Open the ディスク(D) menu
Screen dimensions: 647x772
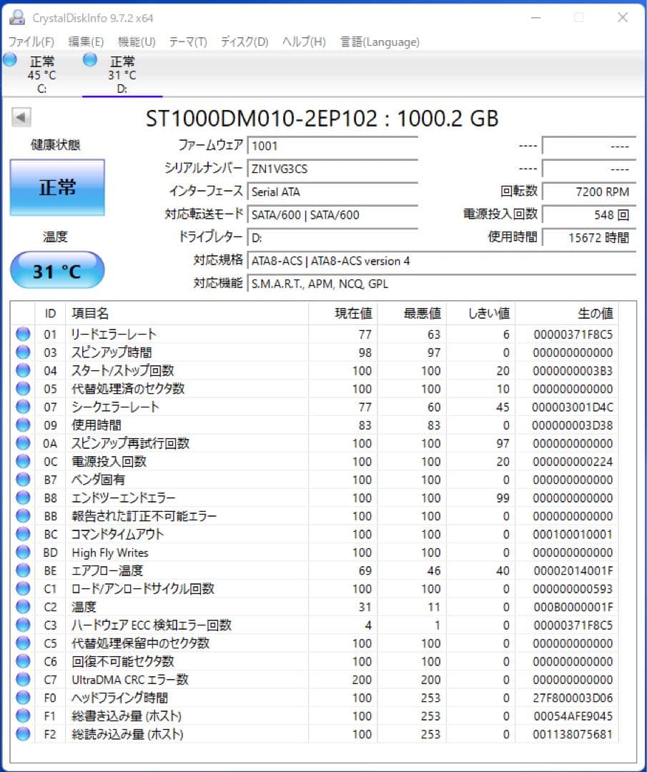[x=243, y=41]
